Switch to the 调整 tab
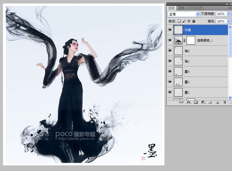The image size is (232, 171). (182, 8)
